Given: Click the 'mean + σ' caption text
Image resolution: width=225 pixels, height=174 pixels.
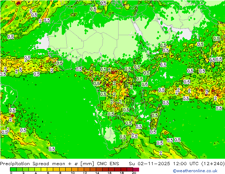Looking at the screenshot, I should (65, 164).
